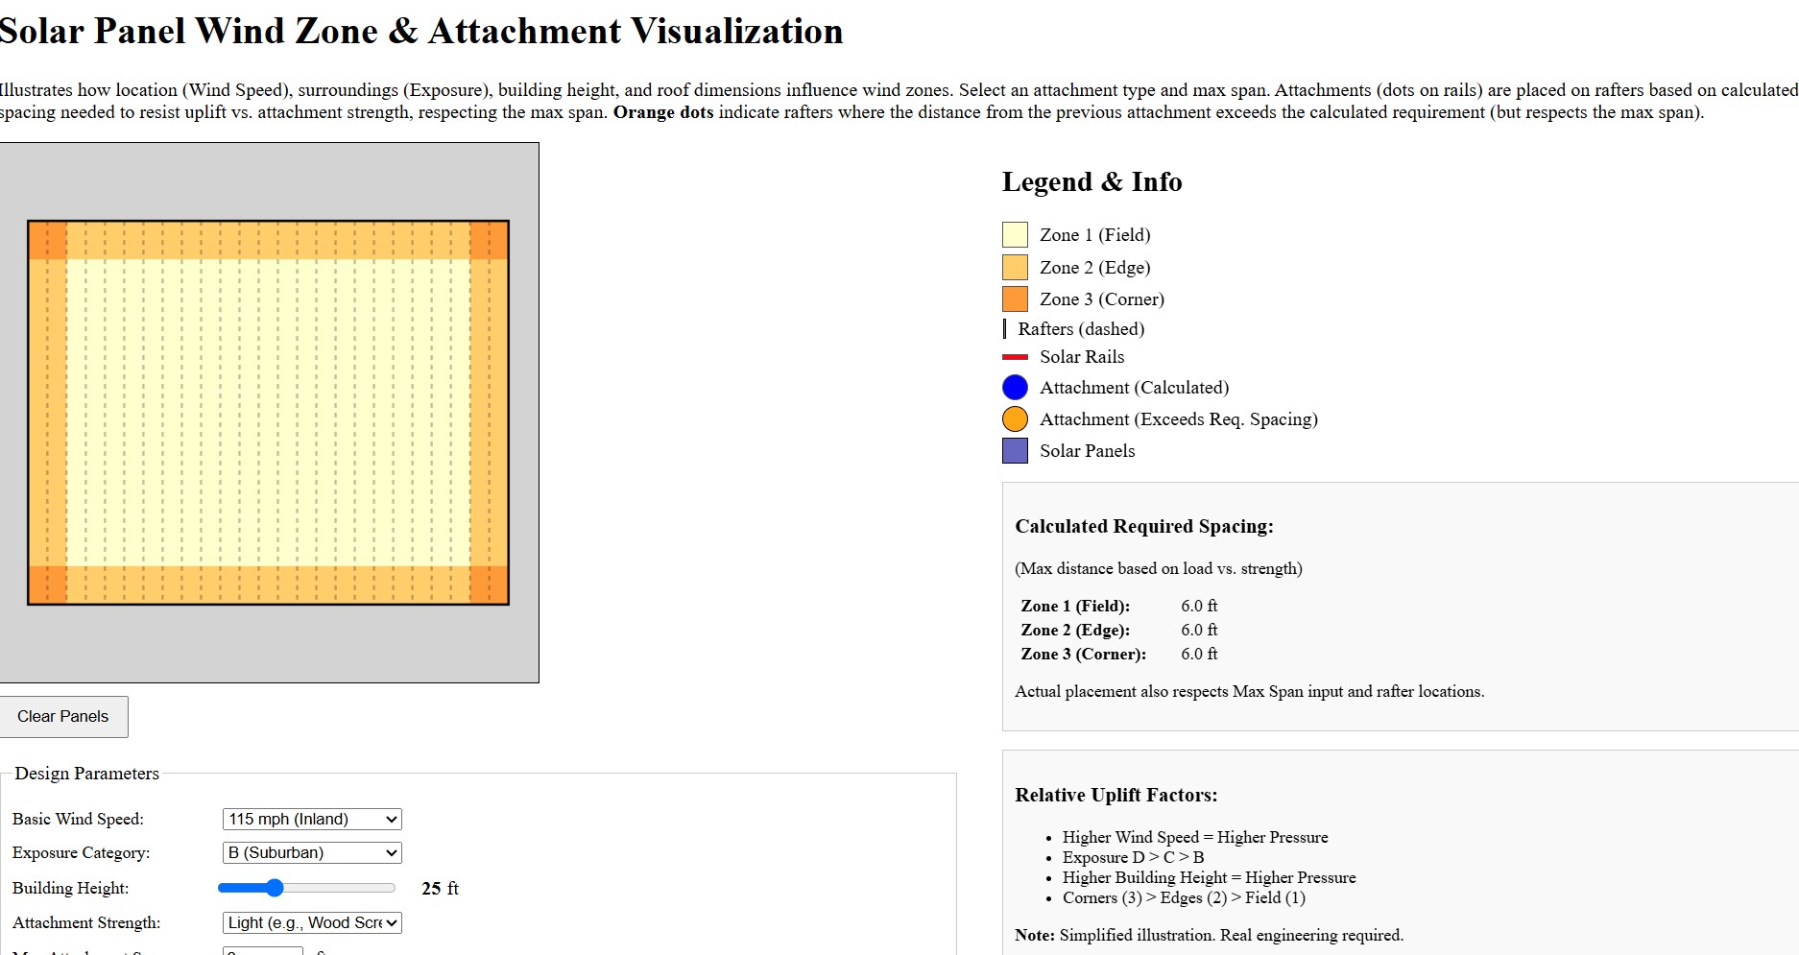This screenshot has height=955, width=1799.
Task: Click the Zone 3 (Corner) spacing value
Action: click(x=1199, y=654)
